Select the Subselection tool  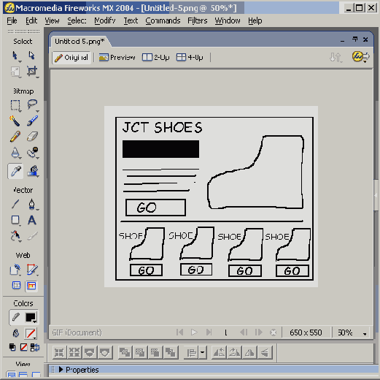pos(31,56)
